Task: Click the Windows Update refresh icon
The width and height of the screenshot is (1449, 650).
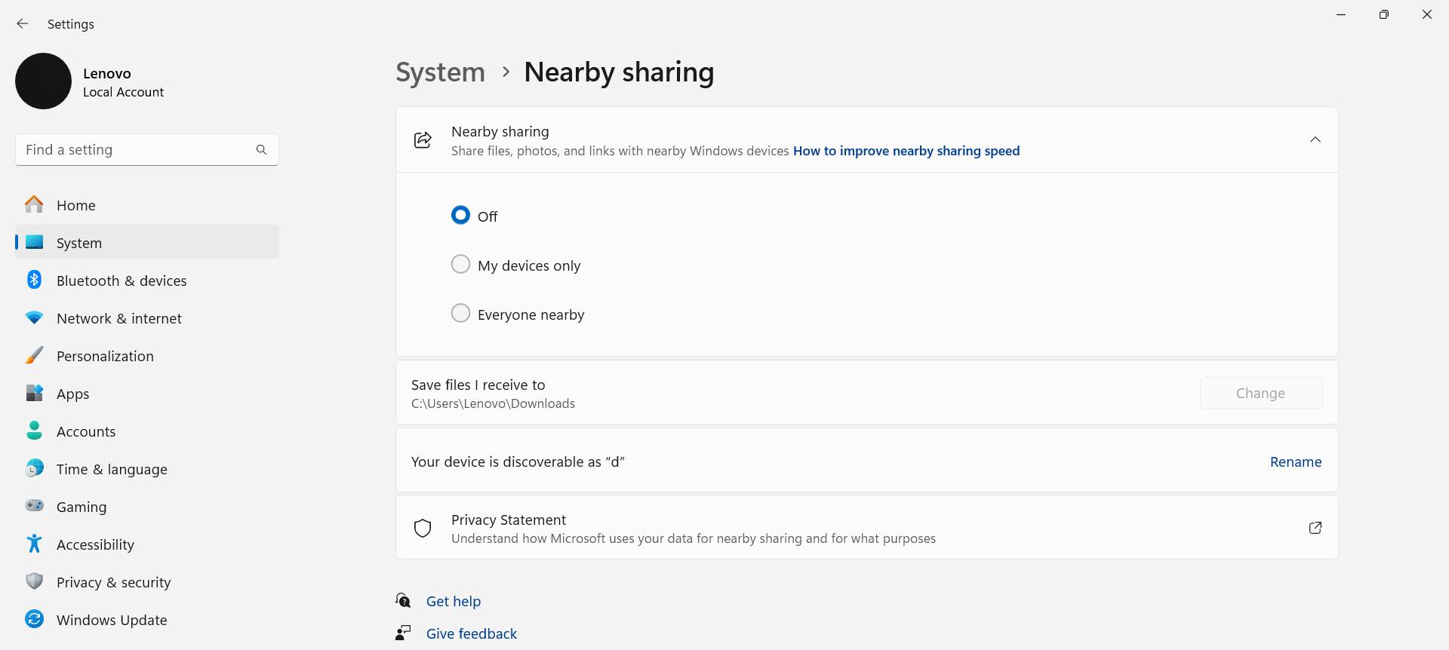Action: pyautogui.click(x=34, y=619)
